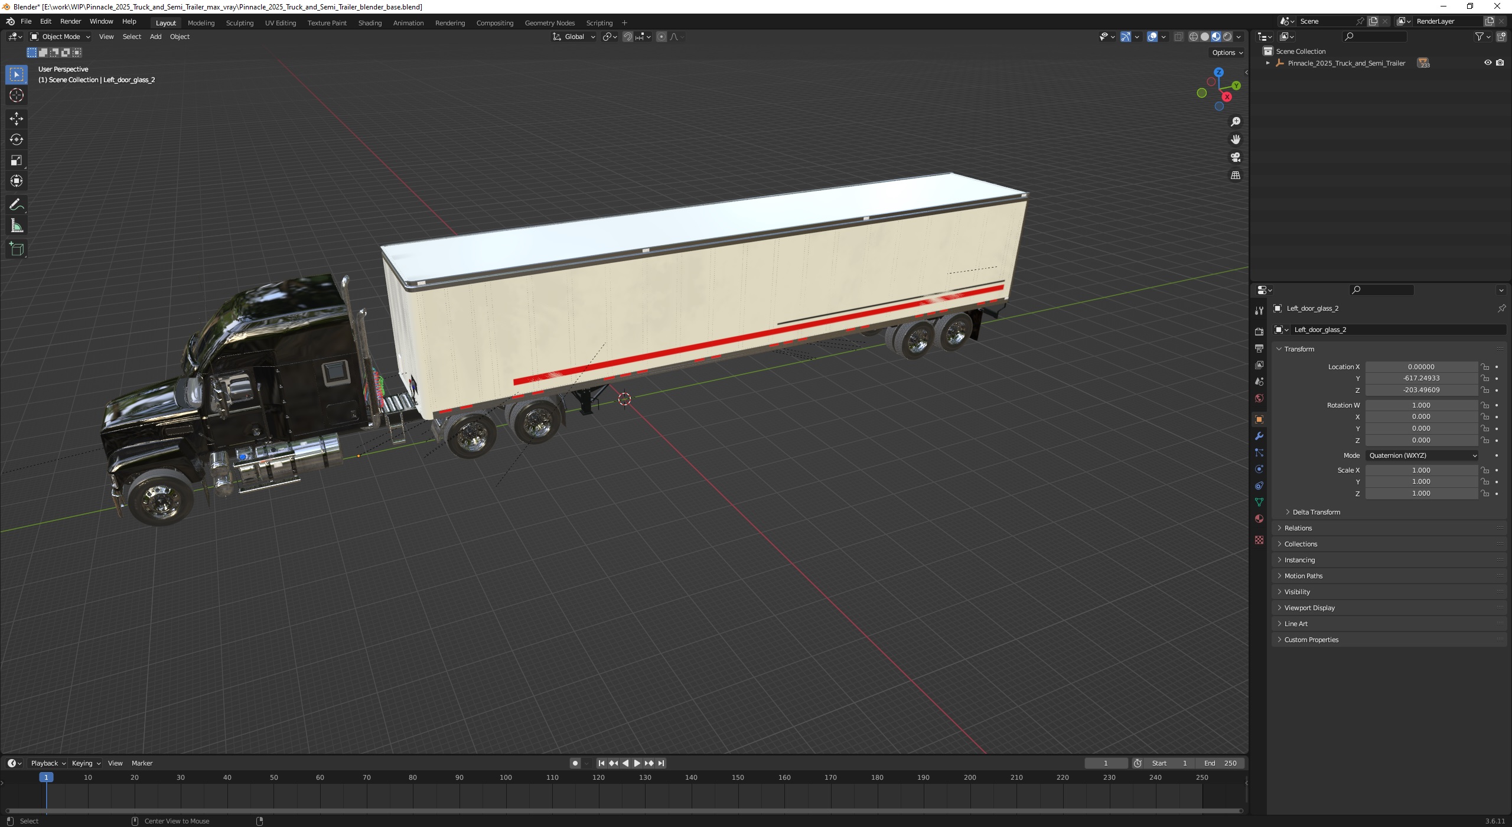Click the Object Properties panel icon
Viewport: 1512px width, 827px height.
[x=1260, y=419]
